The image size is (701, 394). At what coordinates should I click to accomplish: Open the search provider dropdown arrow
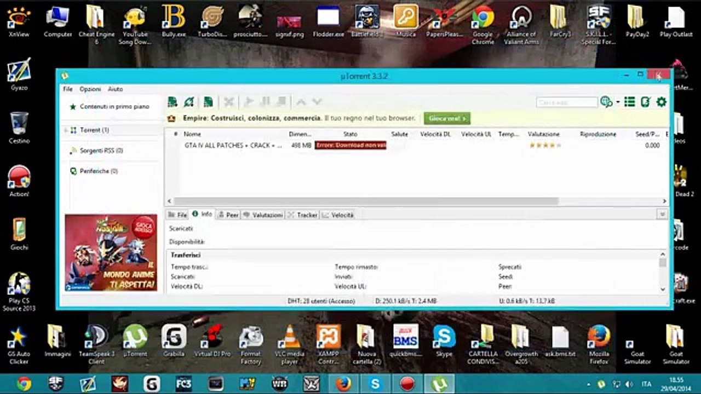tap(618, 102)
